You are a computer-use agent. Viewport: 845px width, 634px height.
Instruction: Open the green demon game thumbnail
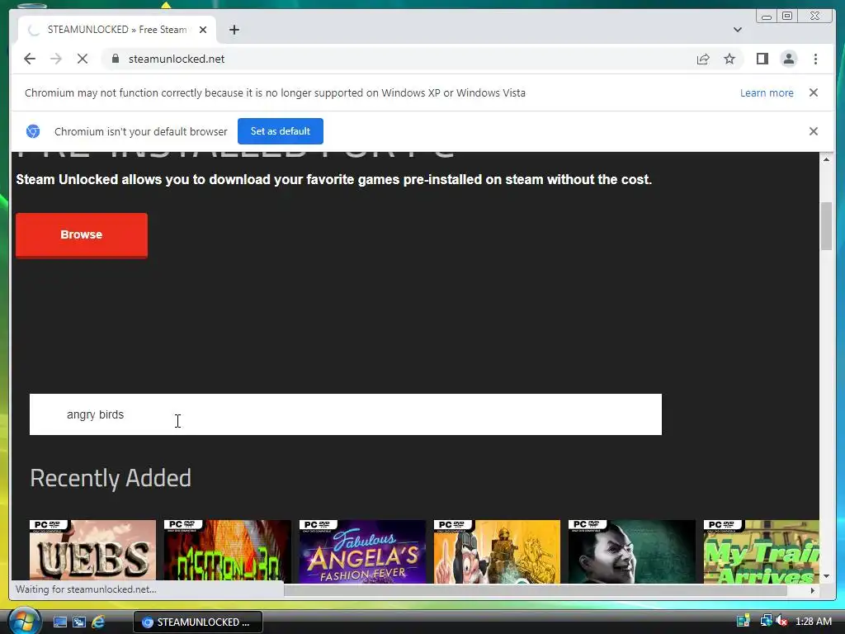click(x=228, y=551)
